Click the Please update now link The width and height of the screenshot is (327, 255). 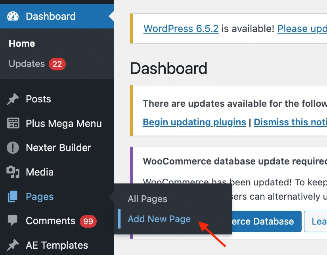click(302, 28)
